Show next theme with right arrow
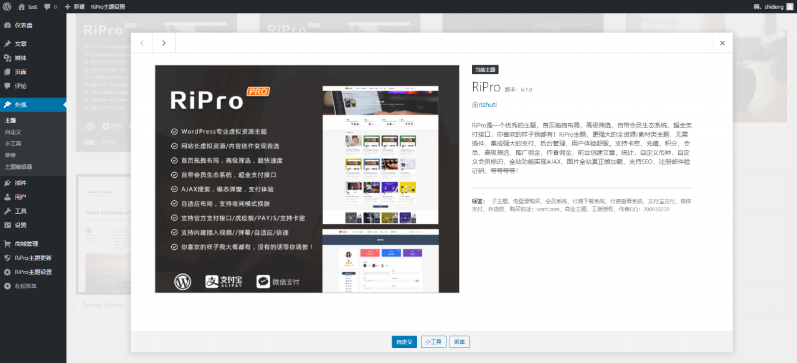Viewport: 797px width, 363px height. (164, 43)
